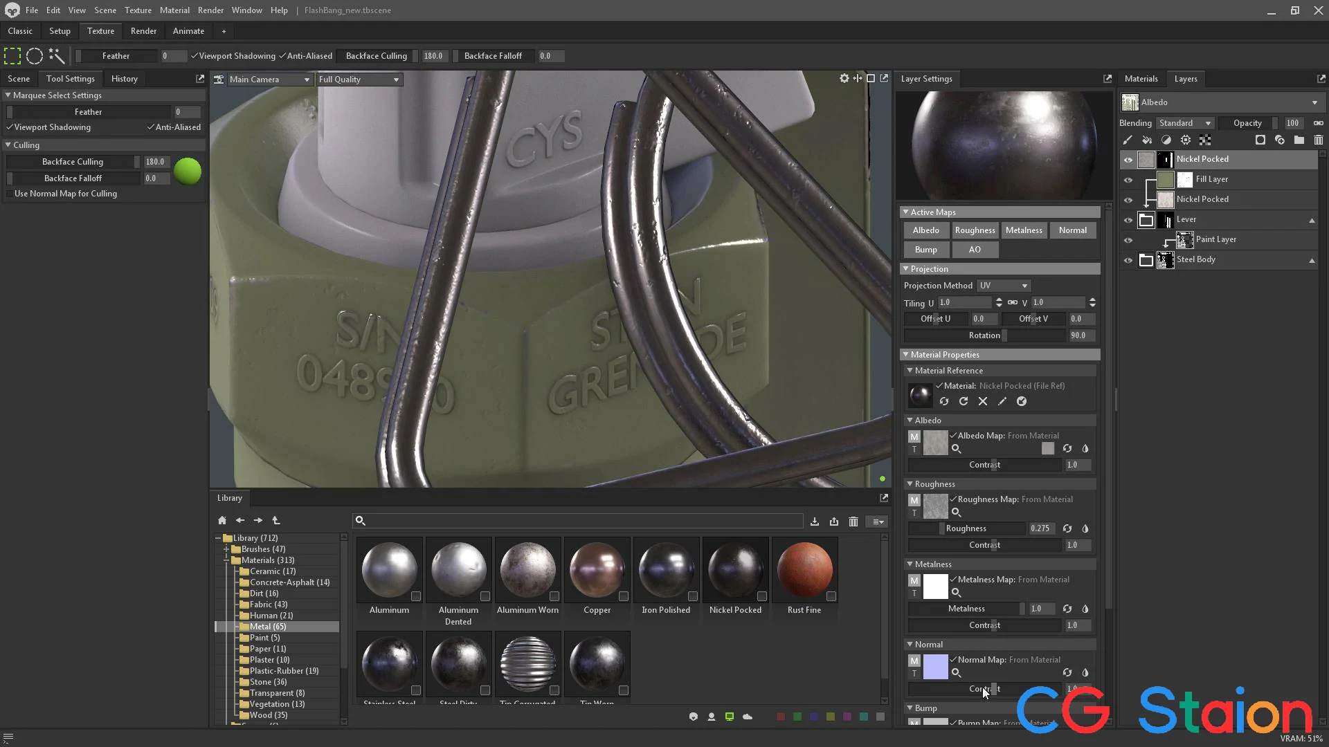Delete the selected layer with the trash icon
1329x747 pixels.
(x=1319, y=140)
